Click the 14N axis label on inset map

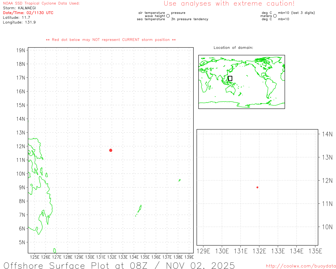(327, 134)
